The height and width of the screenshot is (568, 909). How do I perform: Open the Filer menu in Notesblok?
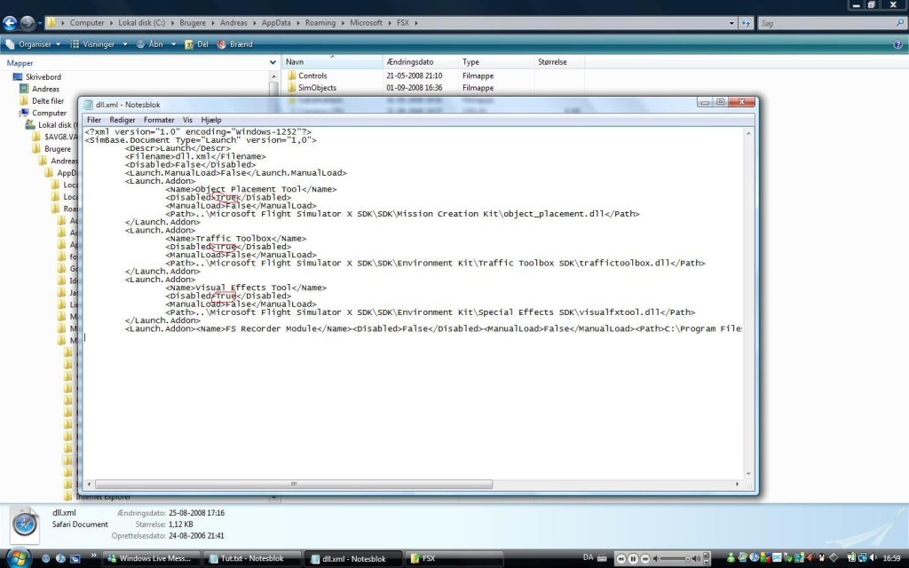pyautogui.click(x=93, y=120)
